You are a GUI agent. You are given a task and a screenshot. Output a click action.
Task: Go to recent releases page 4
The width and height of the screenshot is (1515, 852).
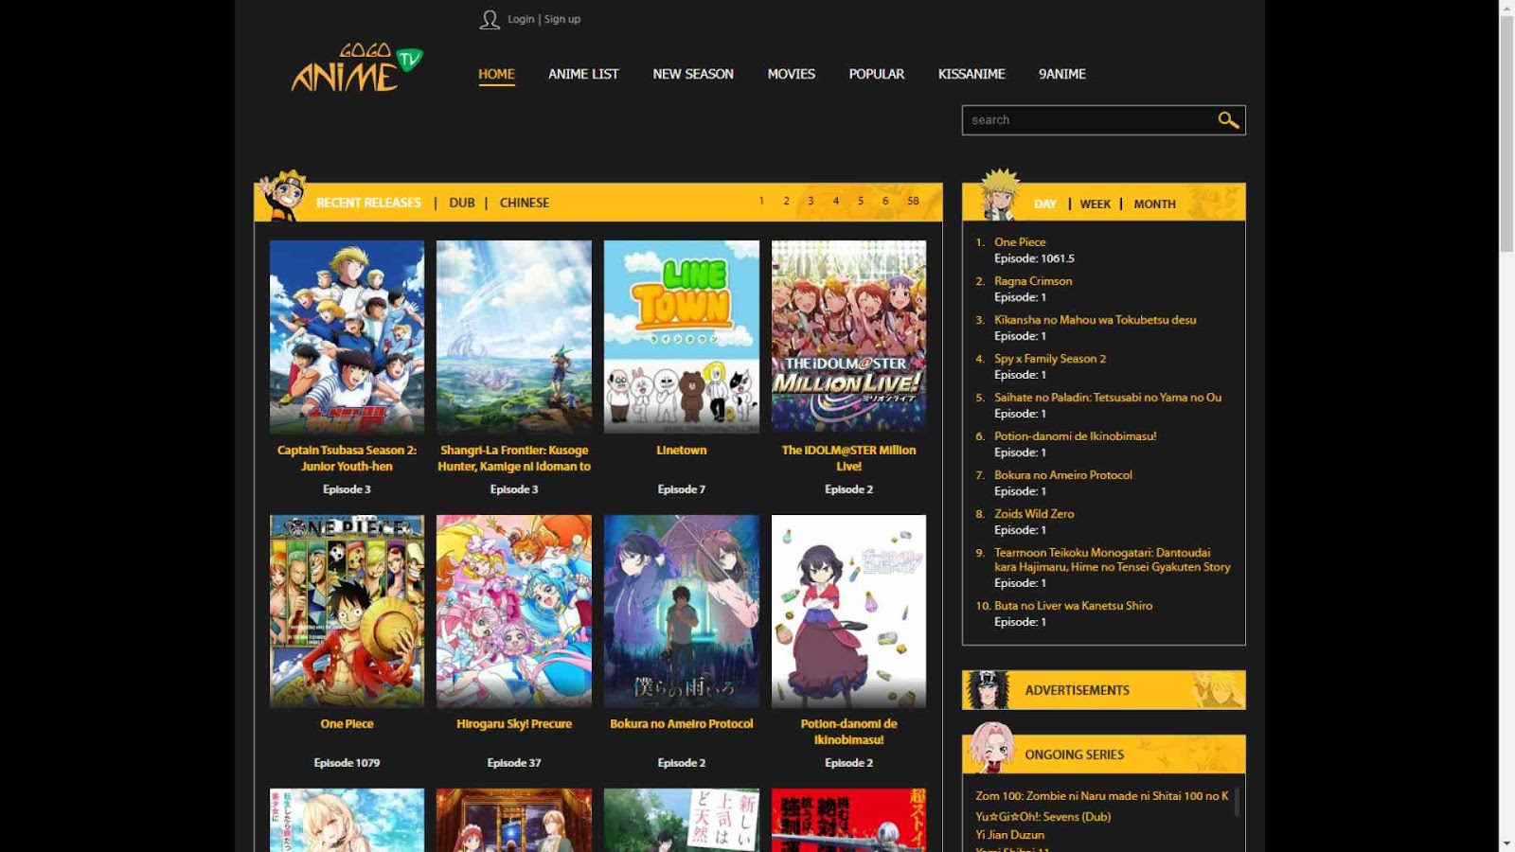[x=836, y=201]
